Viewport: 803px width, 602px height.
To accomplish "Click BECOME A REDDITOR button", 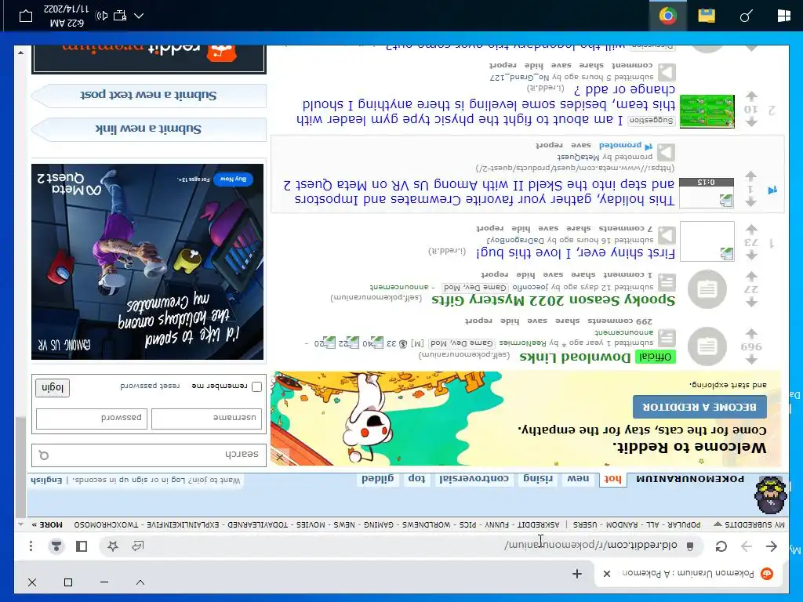I will tap(699, 407).
